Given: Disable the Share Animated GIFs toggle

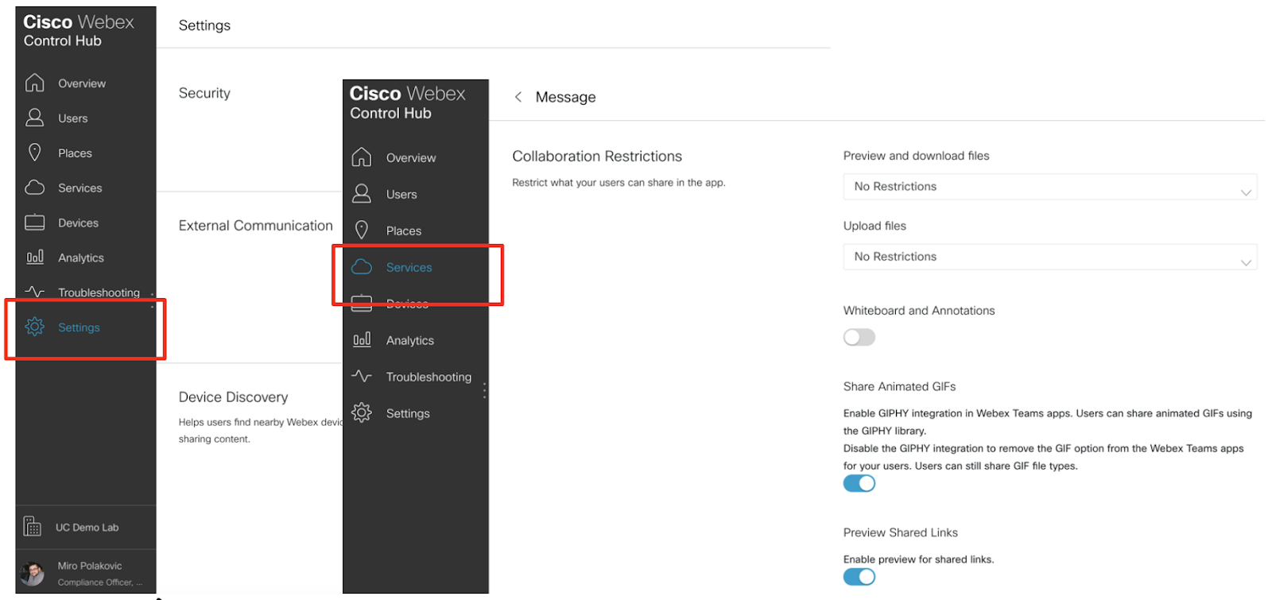Looking at the screenshot, I should point(859,484).
